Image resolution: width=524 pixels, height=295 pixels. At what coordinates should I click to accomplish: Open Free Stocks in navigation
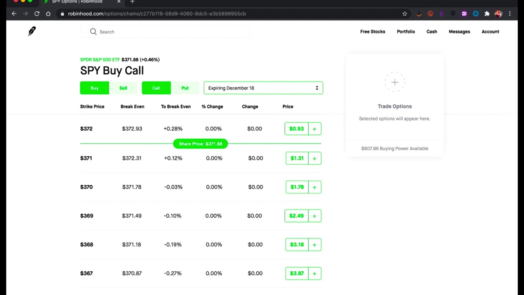tap(373, 32)
